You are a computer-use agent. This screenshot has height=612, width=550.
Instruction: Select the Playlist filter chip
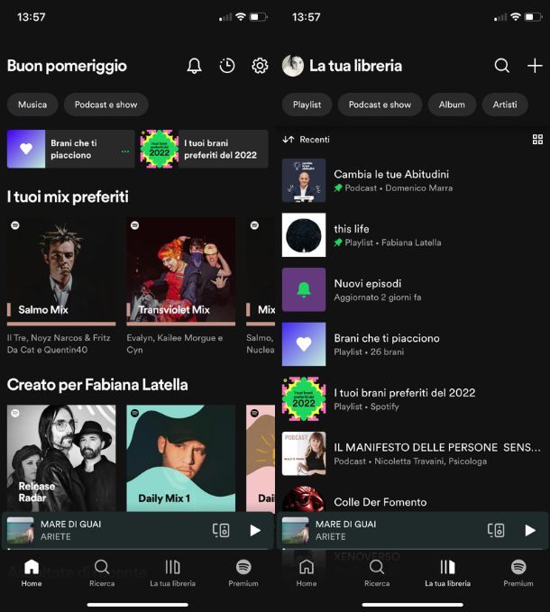click(x=307, y=105)
